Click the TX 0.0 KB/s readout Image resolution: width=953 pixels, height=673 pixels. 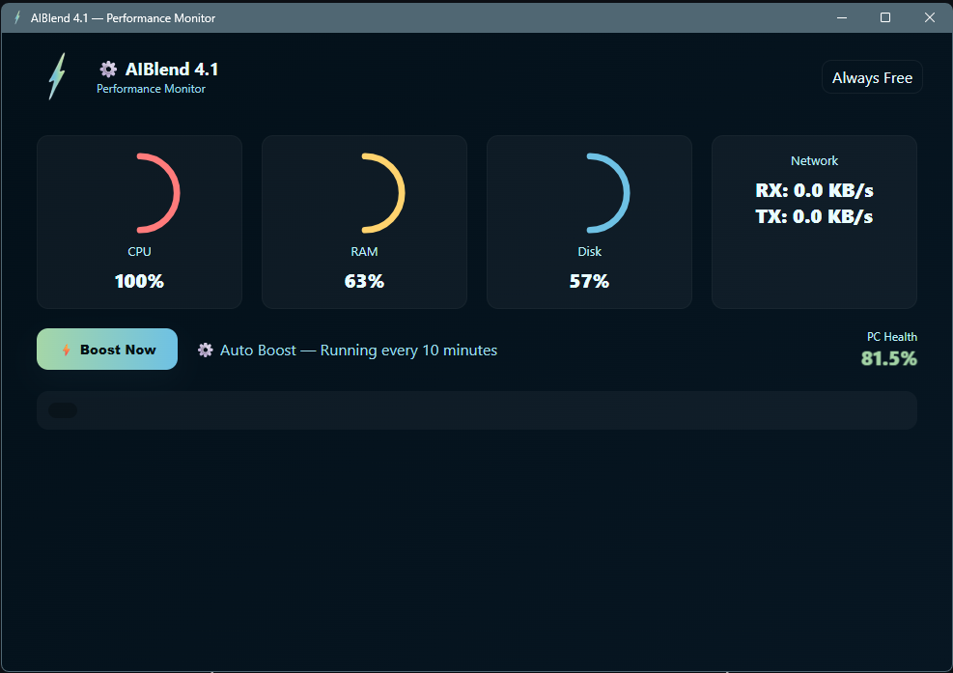tap(814, 217)
